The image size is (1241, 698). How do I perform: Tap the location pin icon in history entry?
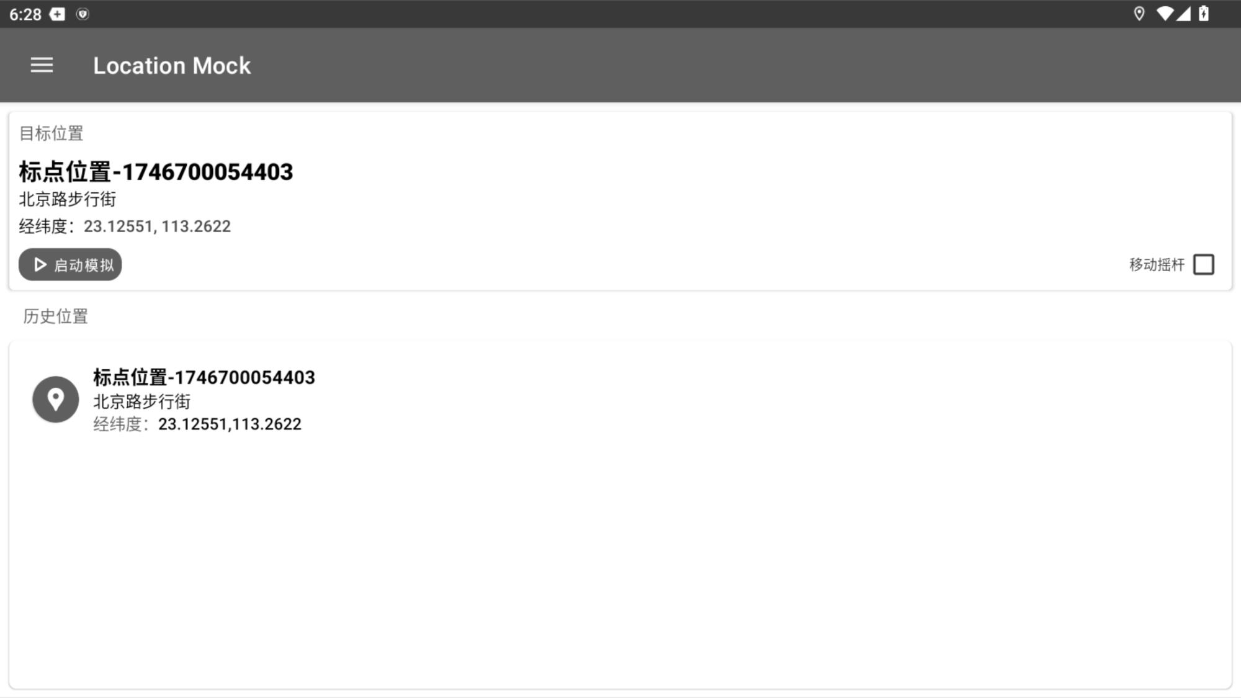(56, 399)
